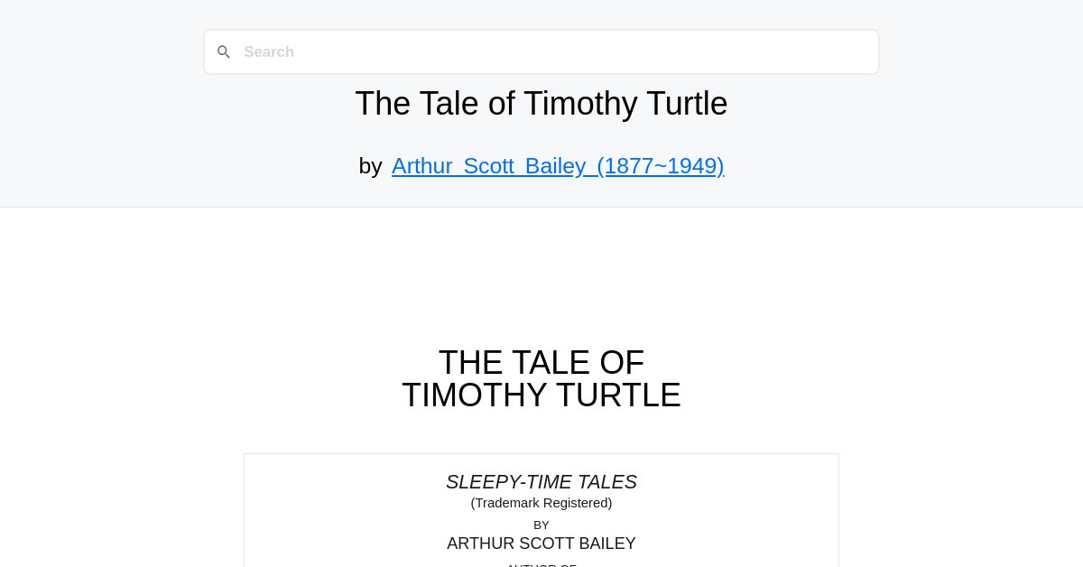The height and width of the screenshot is (567, 1083).
Task: Focus the Search input to type a query
Action: point(541,51)
